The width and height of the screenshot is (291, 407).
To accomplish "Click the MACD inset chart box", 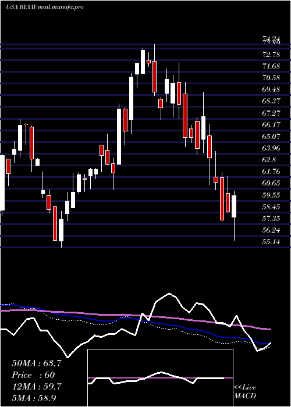I will tap(160, 378).
